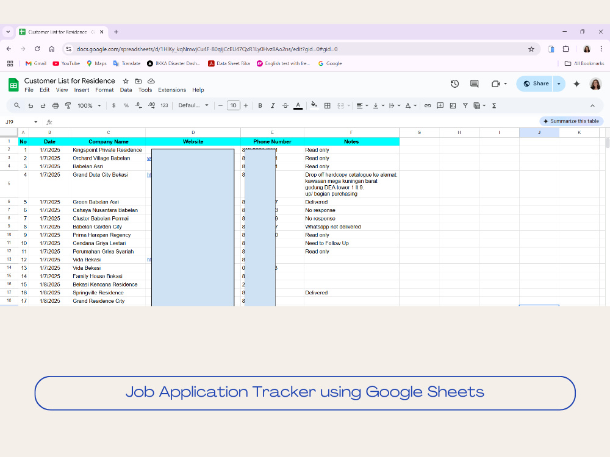The width and height of the screenshot is (610, 457).
Task: Open the Maps bookmark
Action: coord(96,63)
